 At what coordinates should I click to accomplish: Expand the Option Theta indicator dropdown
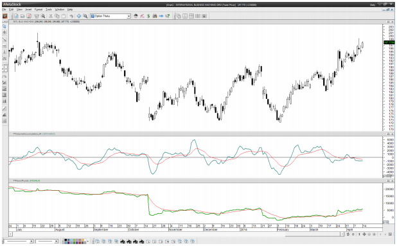pos(128,16)
